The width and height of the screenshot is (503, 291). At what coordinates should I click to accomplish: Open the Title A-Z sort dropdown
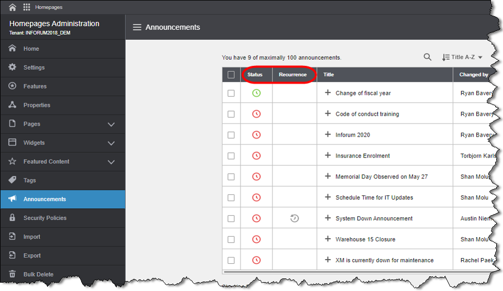(x=462, y=58)
